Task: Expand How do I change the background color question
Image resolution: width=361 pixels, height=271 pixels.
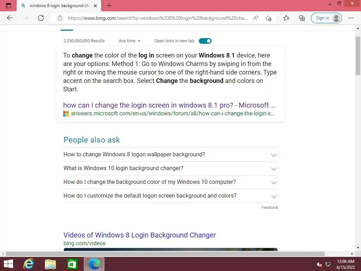Action: tap(171, 182)
